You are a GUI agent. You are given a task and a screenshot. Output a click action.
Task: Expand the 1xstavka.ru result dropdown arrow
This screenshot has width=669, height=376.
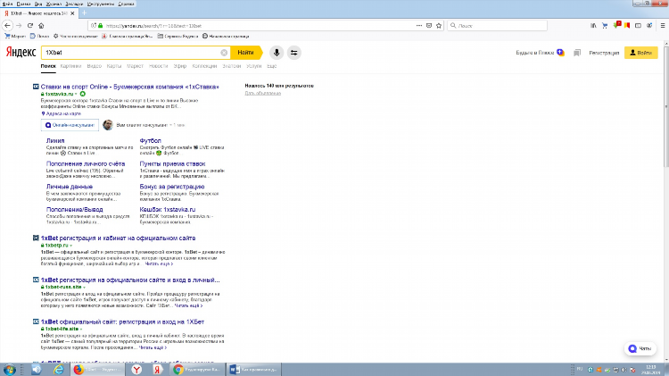(76, 94)
